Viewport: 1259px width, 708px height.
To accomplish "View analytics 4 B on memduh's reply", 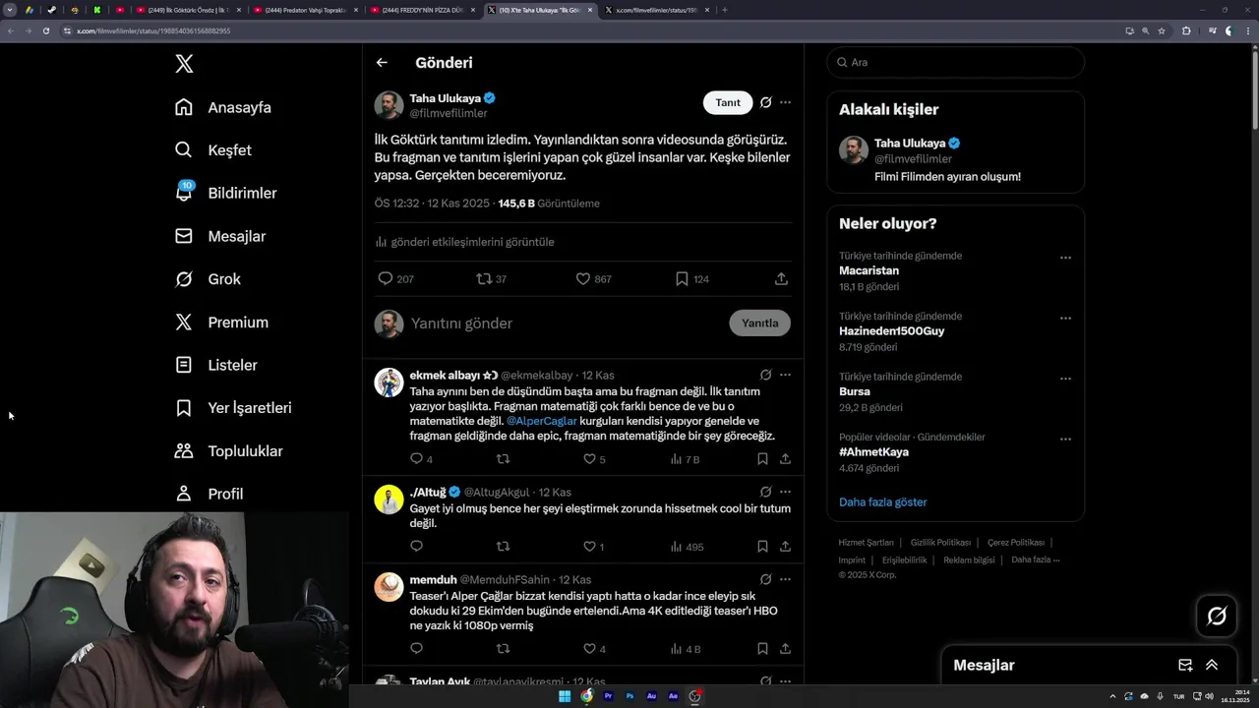I will point(685,649).
